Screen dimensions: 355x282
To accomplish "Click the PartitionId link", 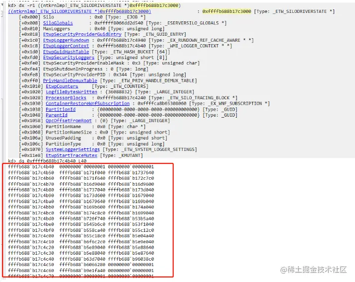I will (x=61, y=109).
